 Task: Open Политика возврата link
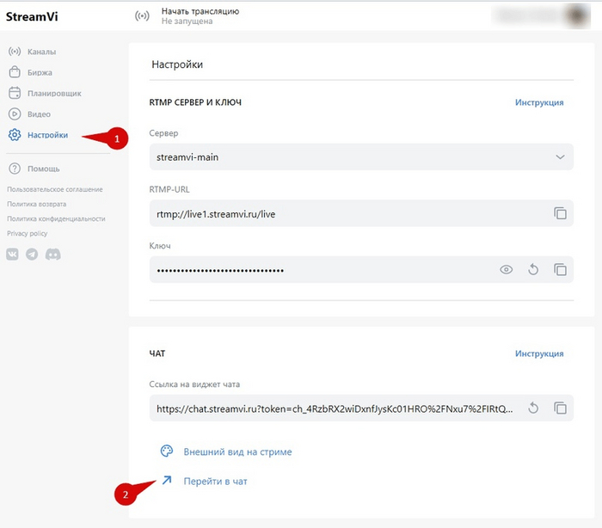pyautogui.click(x=36, y=204)
